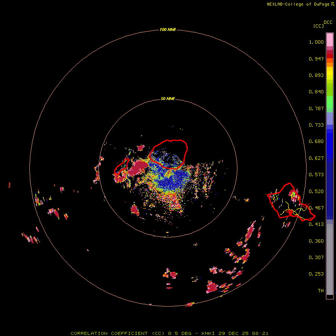Select the 0.627 scale value

pos(316,158)
